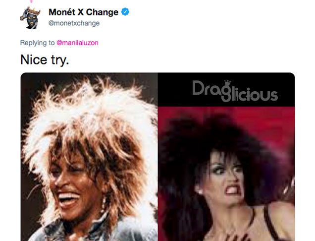Open the right photo with red backdrop

pyautogui.click(x=226, y=174)
